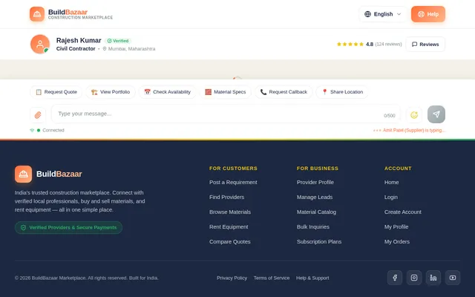Open the My Orders link
This screenshot has width=475, height=297.
pyautogui.click(x=397, y=241)
